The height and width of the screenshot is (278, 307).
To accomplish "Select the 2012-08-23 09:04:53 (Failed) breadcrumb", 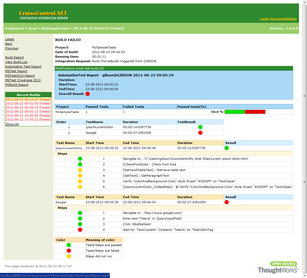I will 99,28.
